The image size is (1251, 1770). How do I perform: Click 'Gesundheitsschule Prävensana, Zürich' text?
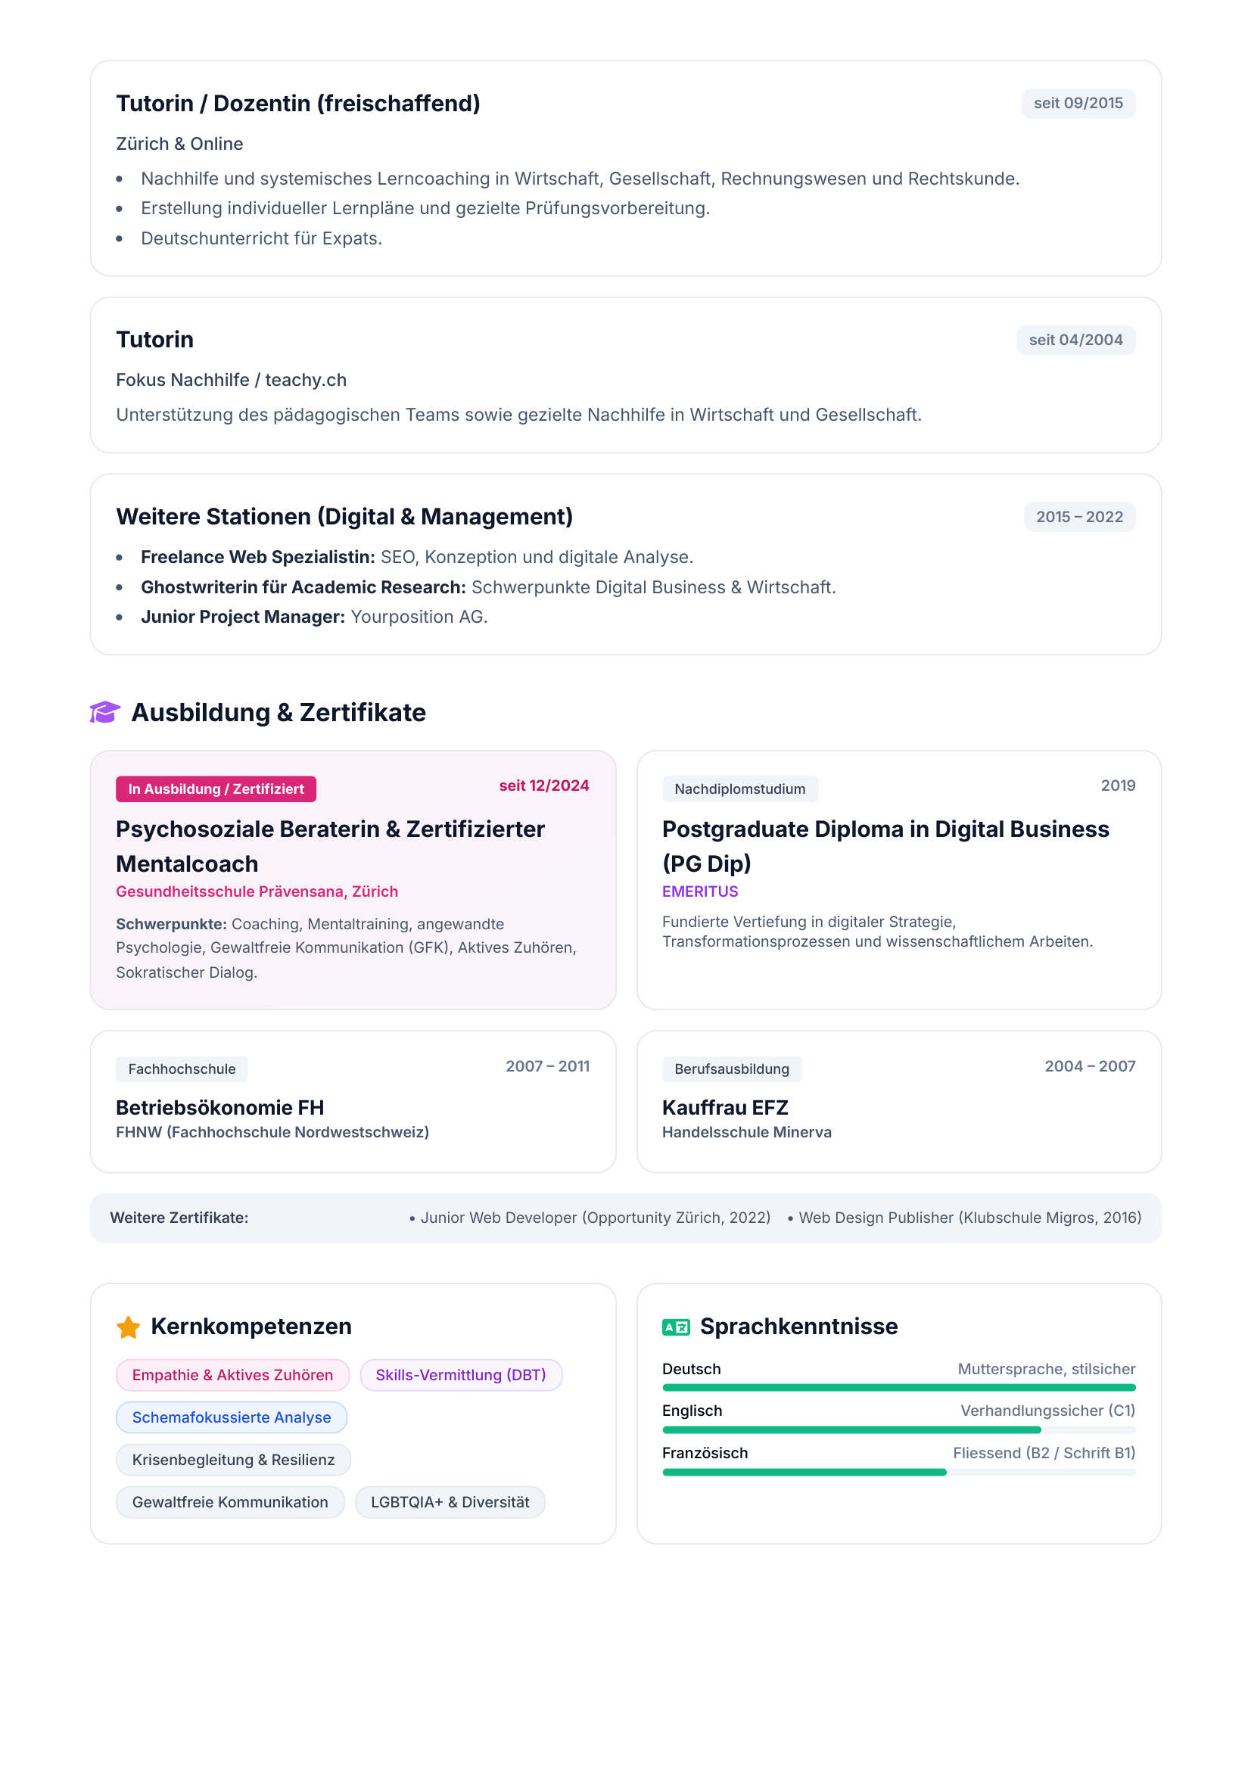257,891
